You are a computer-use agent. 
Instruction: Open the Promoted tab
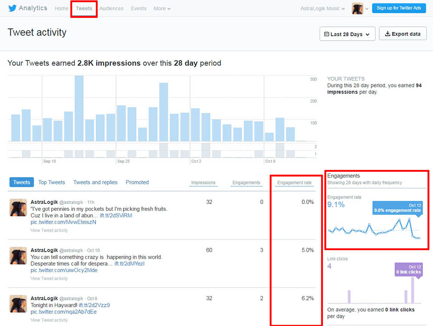click(137, 182)
